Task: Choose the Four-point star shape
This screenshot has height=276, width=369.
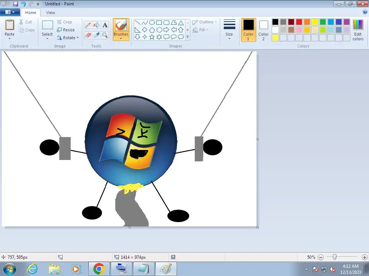Action: click(145, 37)
